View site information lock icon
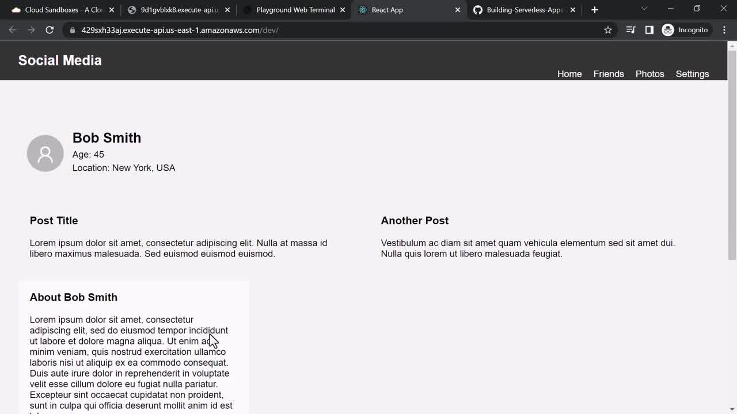 (73, 30)
